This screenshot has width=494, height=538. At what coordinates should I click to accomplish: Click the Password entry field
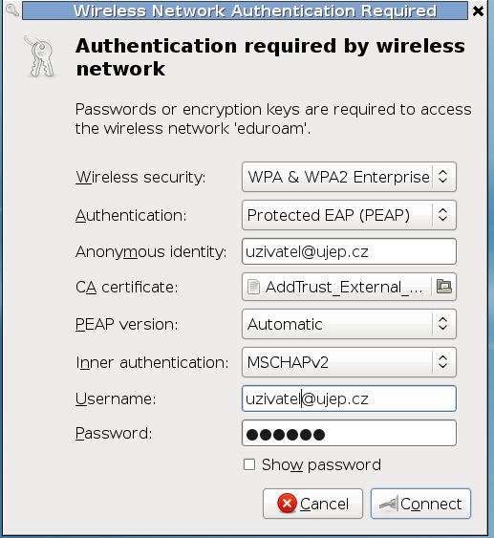click(349, 433)
